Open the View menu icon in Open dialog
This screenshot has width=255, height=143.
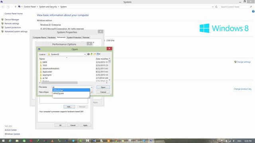coord(98,54)
